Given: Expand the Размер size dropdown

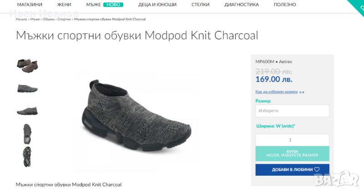Looking at the screenshot, I should [x=292, y=111].
